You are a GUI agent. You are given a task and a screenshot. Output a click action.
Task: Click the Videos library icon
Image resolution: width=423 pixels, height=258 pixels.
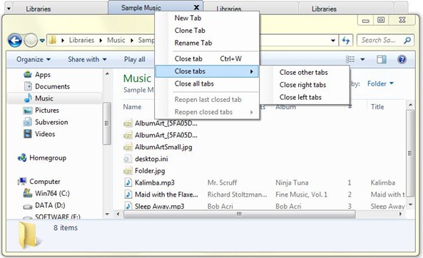[x=28, y=134]
